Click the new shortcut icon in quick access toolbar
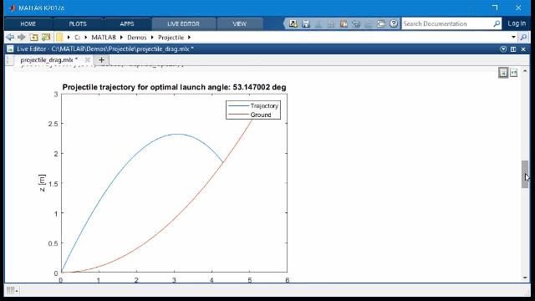The width and height of the screenshot is (535, 301). pyautogui.click(x=293, y=23)
